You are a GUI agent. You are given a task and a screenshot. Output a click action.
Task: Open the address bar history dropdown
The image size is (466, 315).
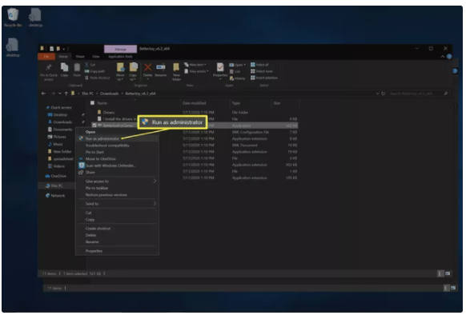coord(377,94)
